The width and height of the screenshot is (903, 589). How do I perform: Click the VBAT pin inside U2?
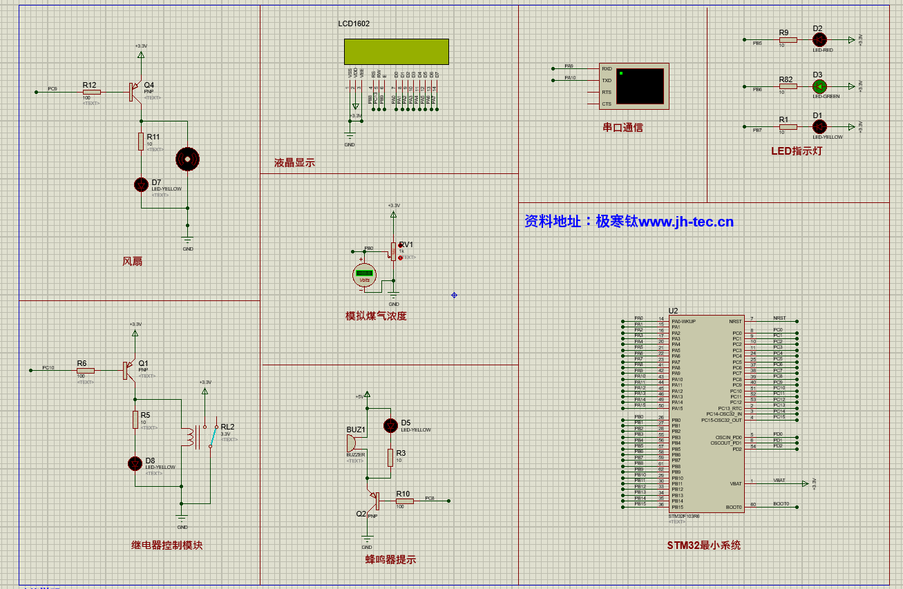[x=735, y=483]
